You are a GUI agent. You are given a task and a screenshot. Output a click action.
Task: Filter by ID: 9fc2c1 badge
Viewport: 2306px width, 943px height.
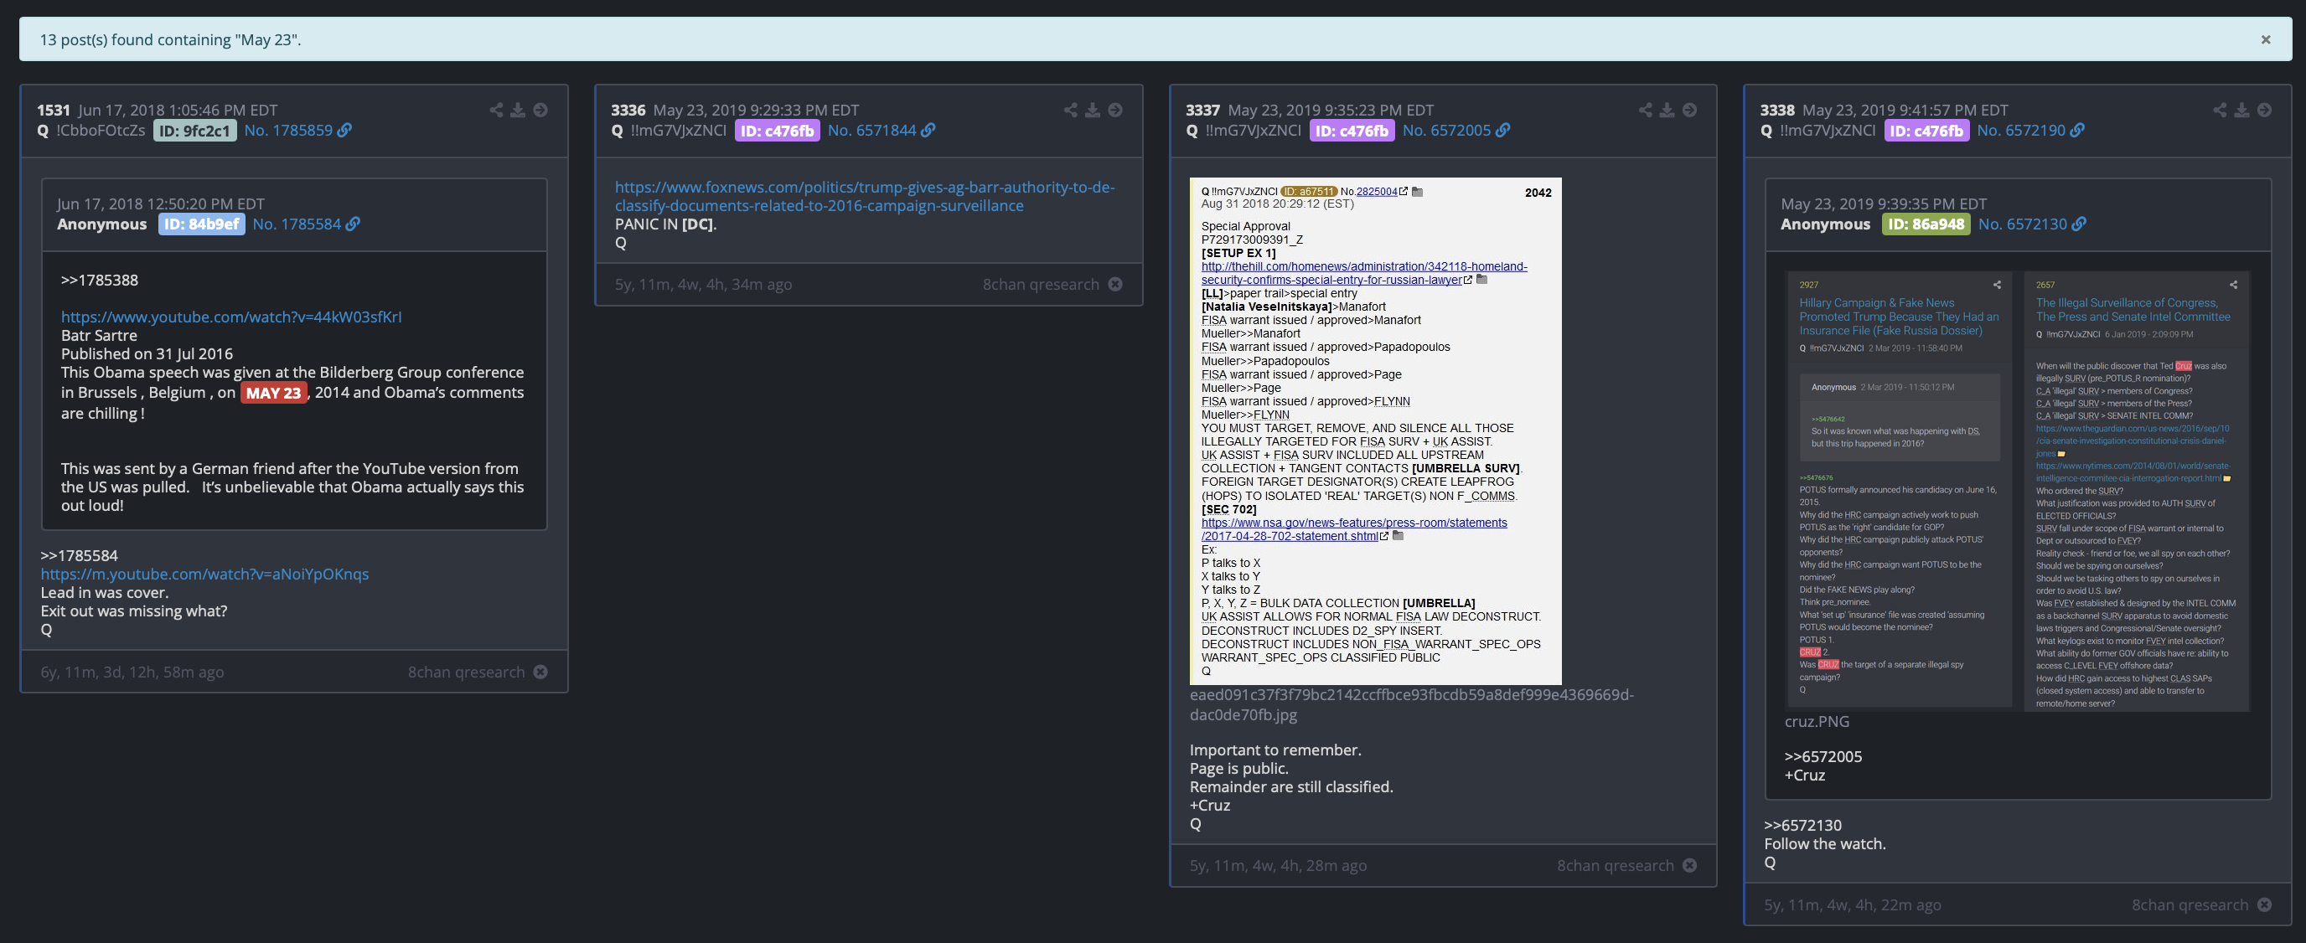(x=194, y=131)
